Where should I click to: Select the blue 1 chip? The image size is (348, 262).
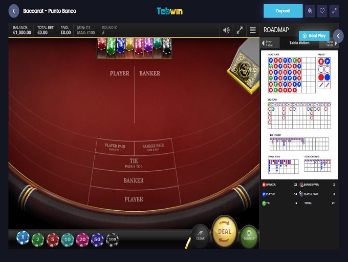tap(23, 237)
